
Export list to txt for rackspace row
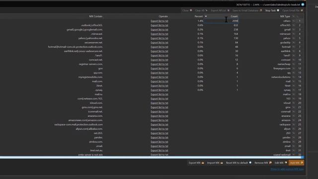(x=159, y=125)
